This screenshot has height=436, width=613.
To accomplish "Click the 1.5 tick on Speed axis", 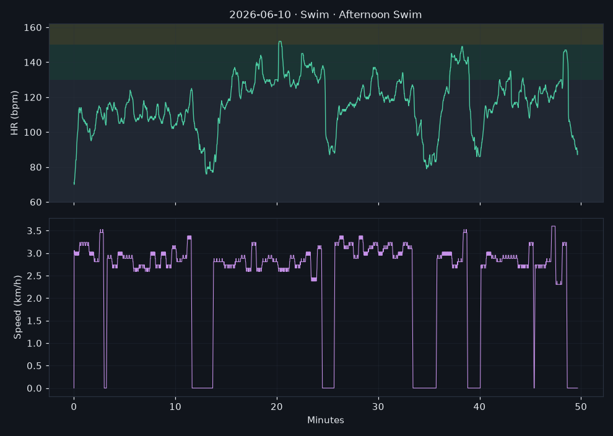I will click(35, 321).
